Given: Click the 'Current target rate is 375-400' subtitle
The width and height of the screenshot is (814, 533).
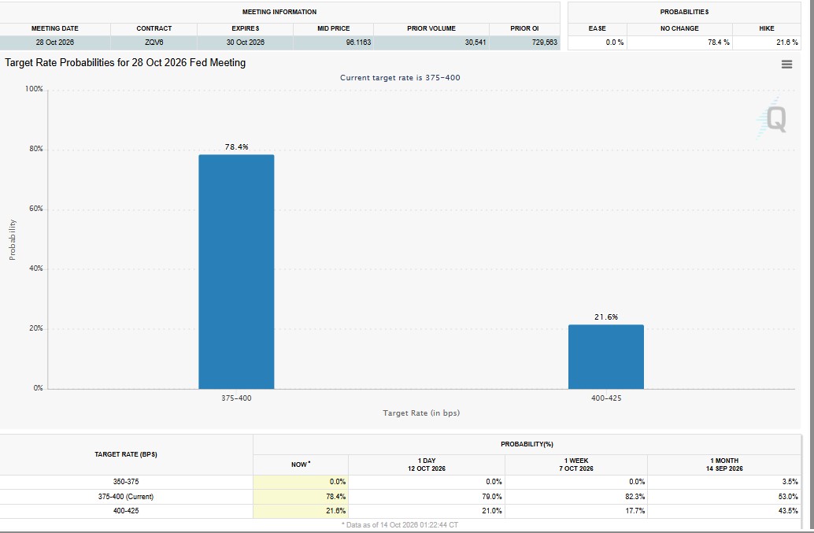Looking at the screenshot, I should pos(400,78).
